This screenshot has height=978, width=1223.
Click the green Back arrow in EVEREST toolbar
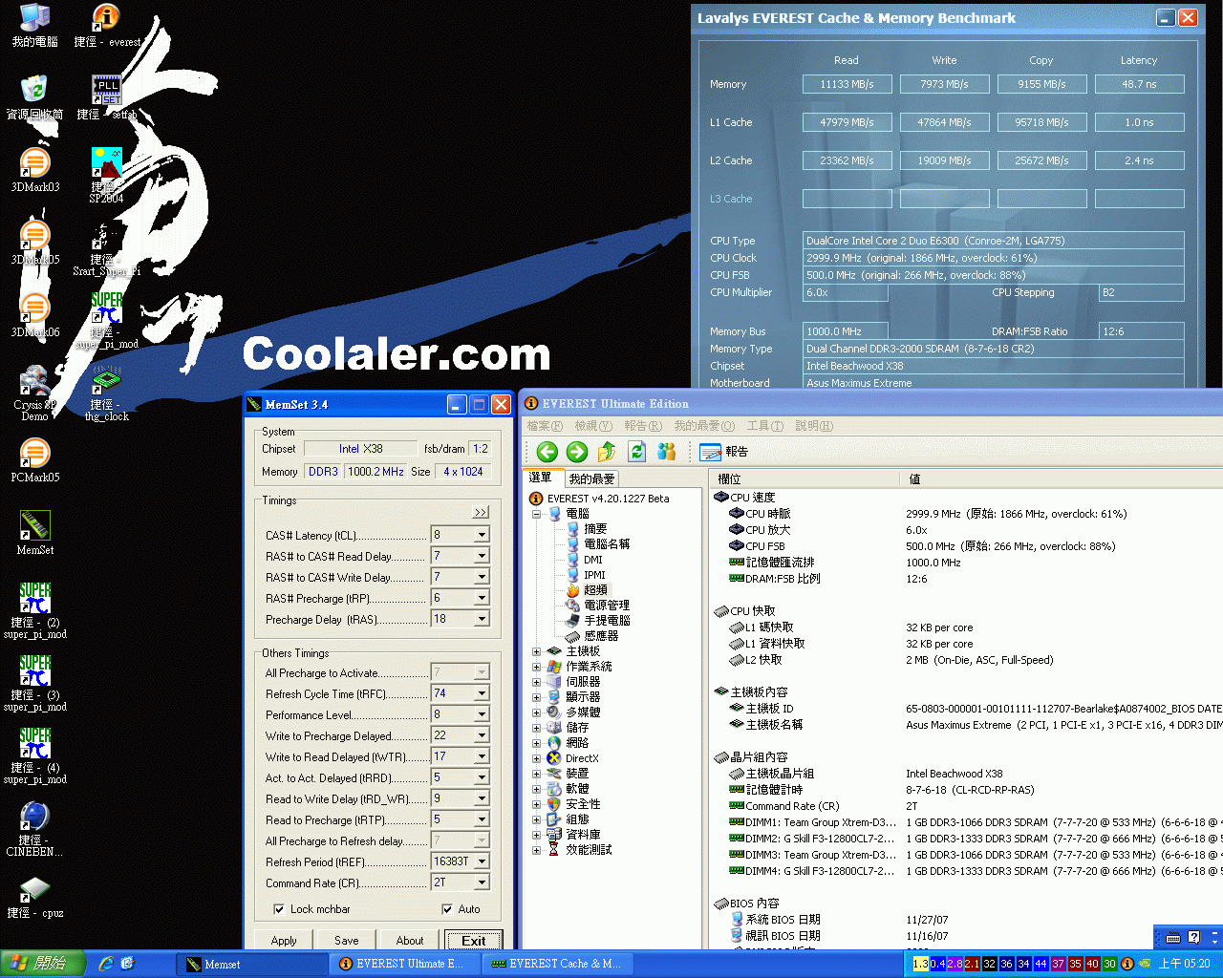pos(547,452)
